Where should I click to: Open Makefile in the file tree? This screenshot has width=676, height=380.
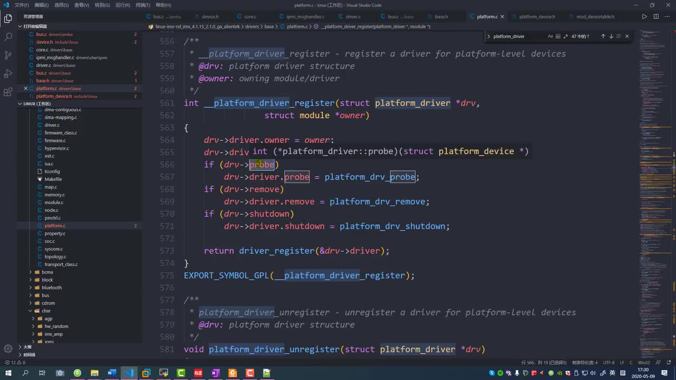point(53,179)
